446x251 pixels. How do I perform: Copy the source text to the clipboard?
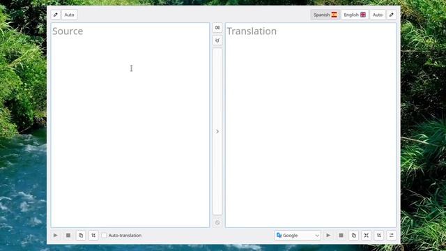(81, 236)
